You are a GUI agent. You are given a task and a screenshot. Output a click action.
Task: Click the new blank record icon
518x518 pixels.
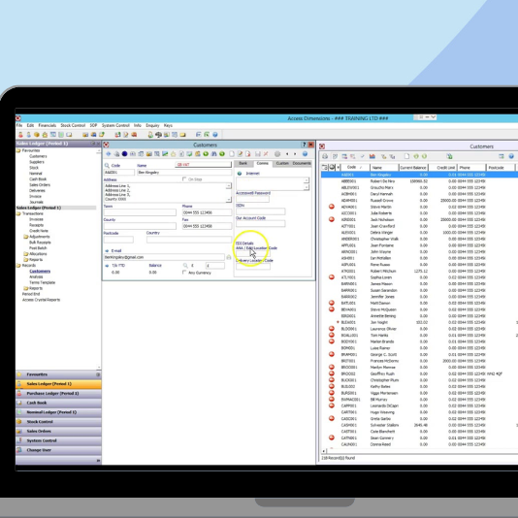(x=232, y=154)
